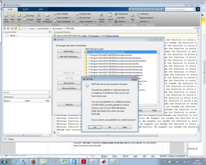This screenshot has width=206, height=165.
Task: Open the Clear Workspace dropdown arrow
Action: pyautogui.click(x=73, y=21)
